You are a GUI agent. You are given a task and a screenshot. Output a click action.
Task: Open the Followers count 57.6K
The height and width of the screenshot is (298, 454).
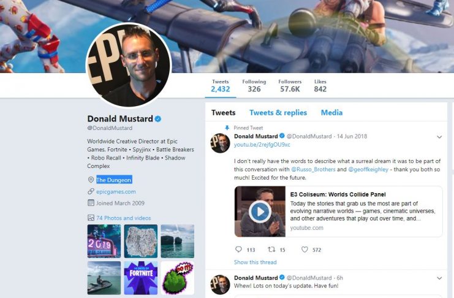tap(290, 86)
